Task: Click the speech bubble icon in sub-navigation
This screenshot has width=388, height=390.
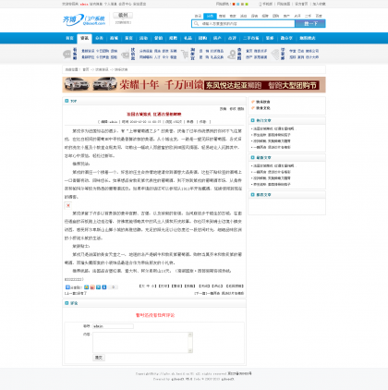Action: click(x=67, y=55)
